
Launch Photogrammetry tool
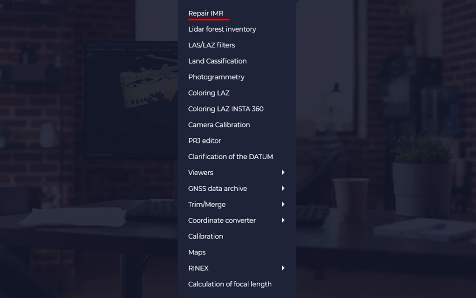click(x=216, y=77)
